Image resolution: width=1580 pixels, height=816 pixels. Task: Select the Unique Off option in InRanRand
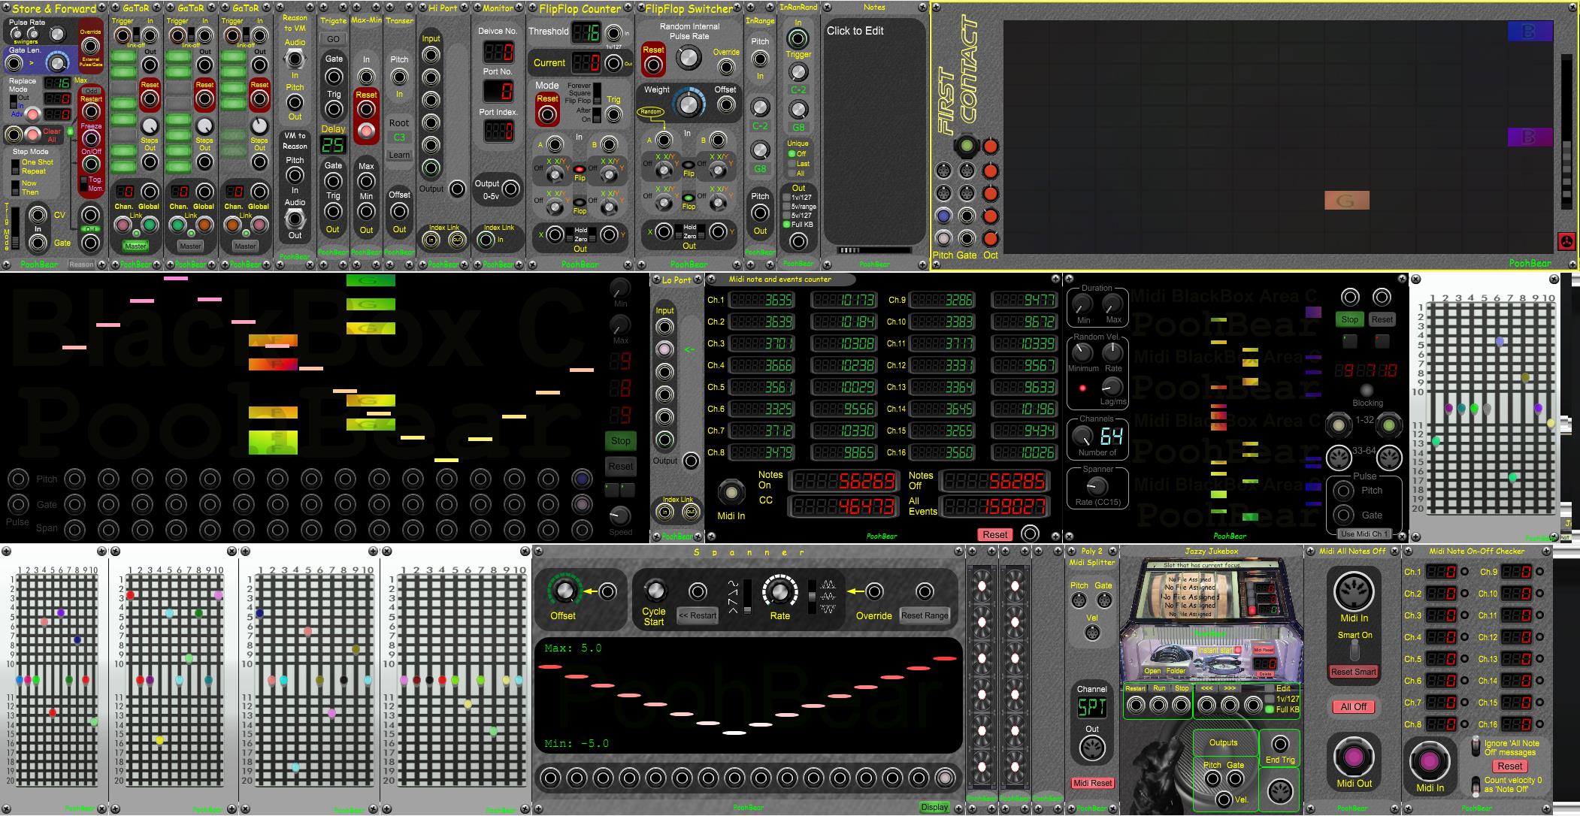tap(791, 154)
